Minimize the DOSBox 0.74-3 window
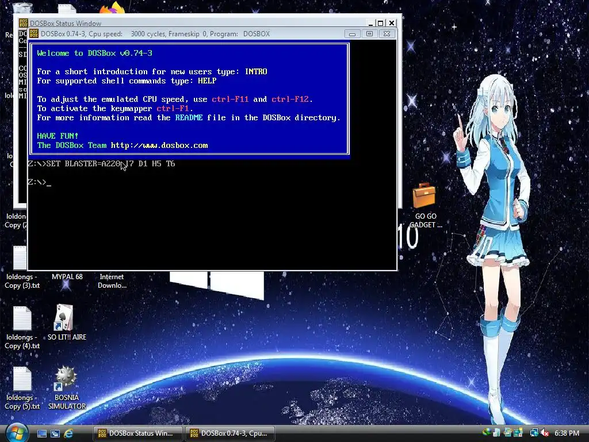 click(352, 34)
